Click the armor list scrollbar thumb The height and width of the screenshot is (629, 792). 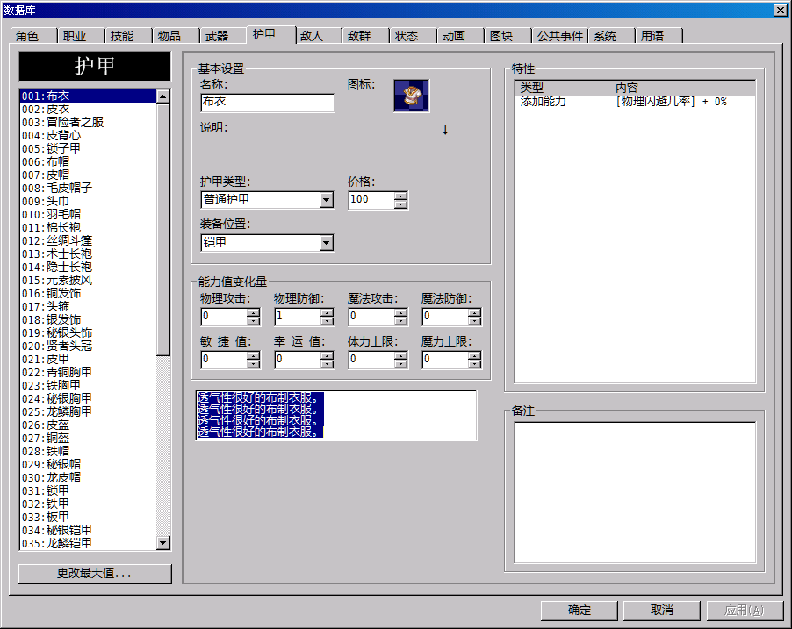coord(163,230)
